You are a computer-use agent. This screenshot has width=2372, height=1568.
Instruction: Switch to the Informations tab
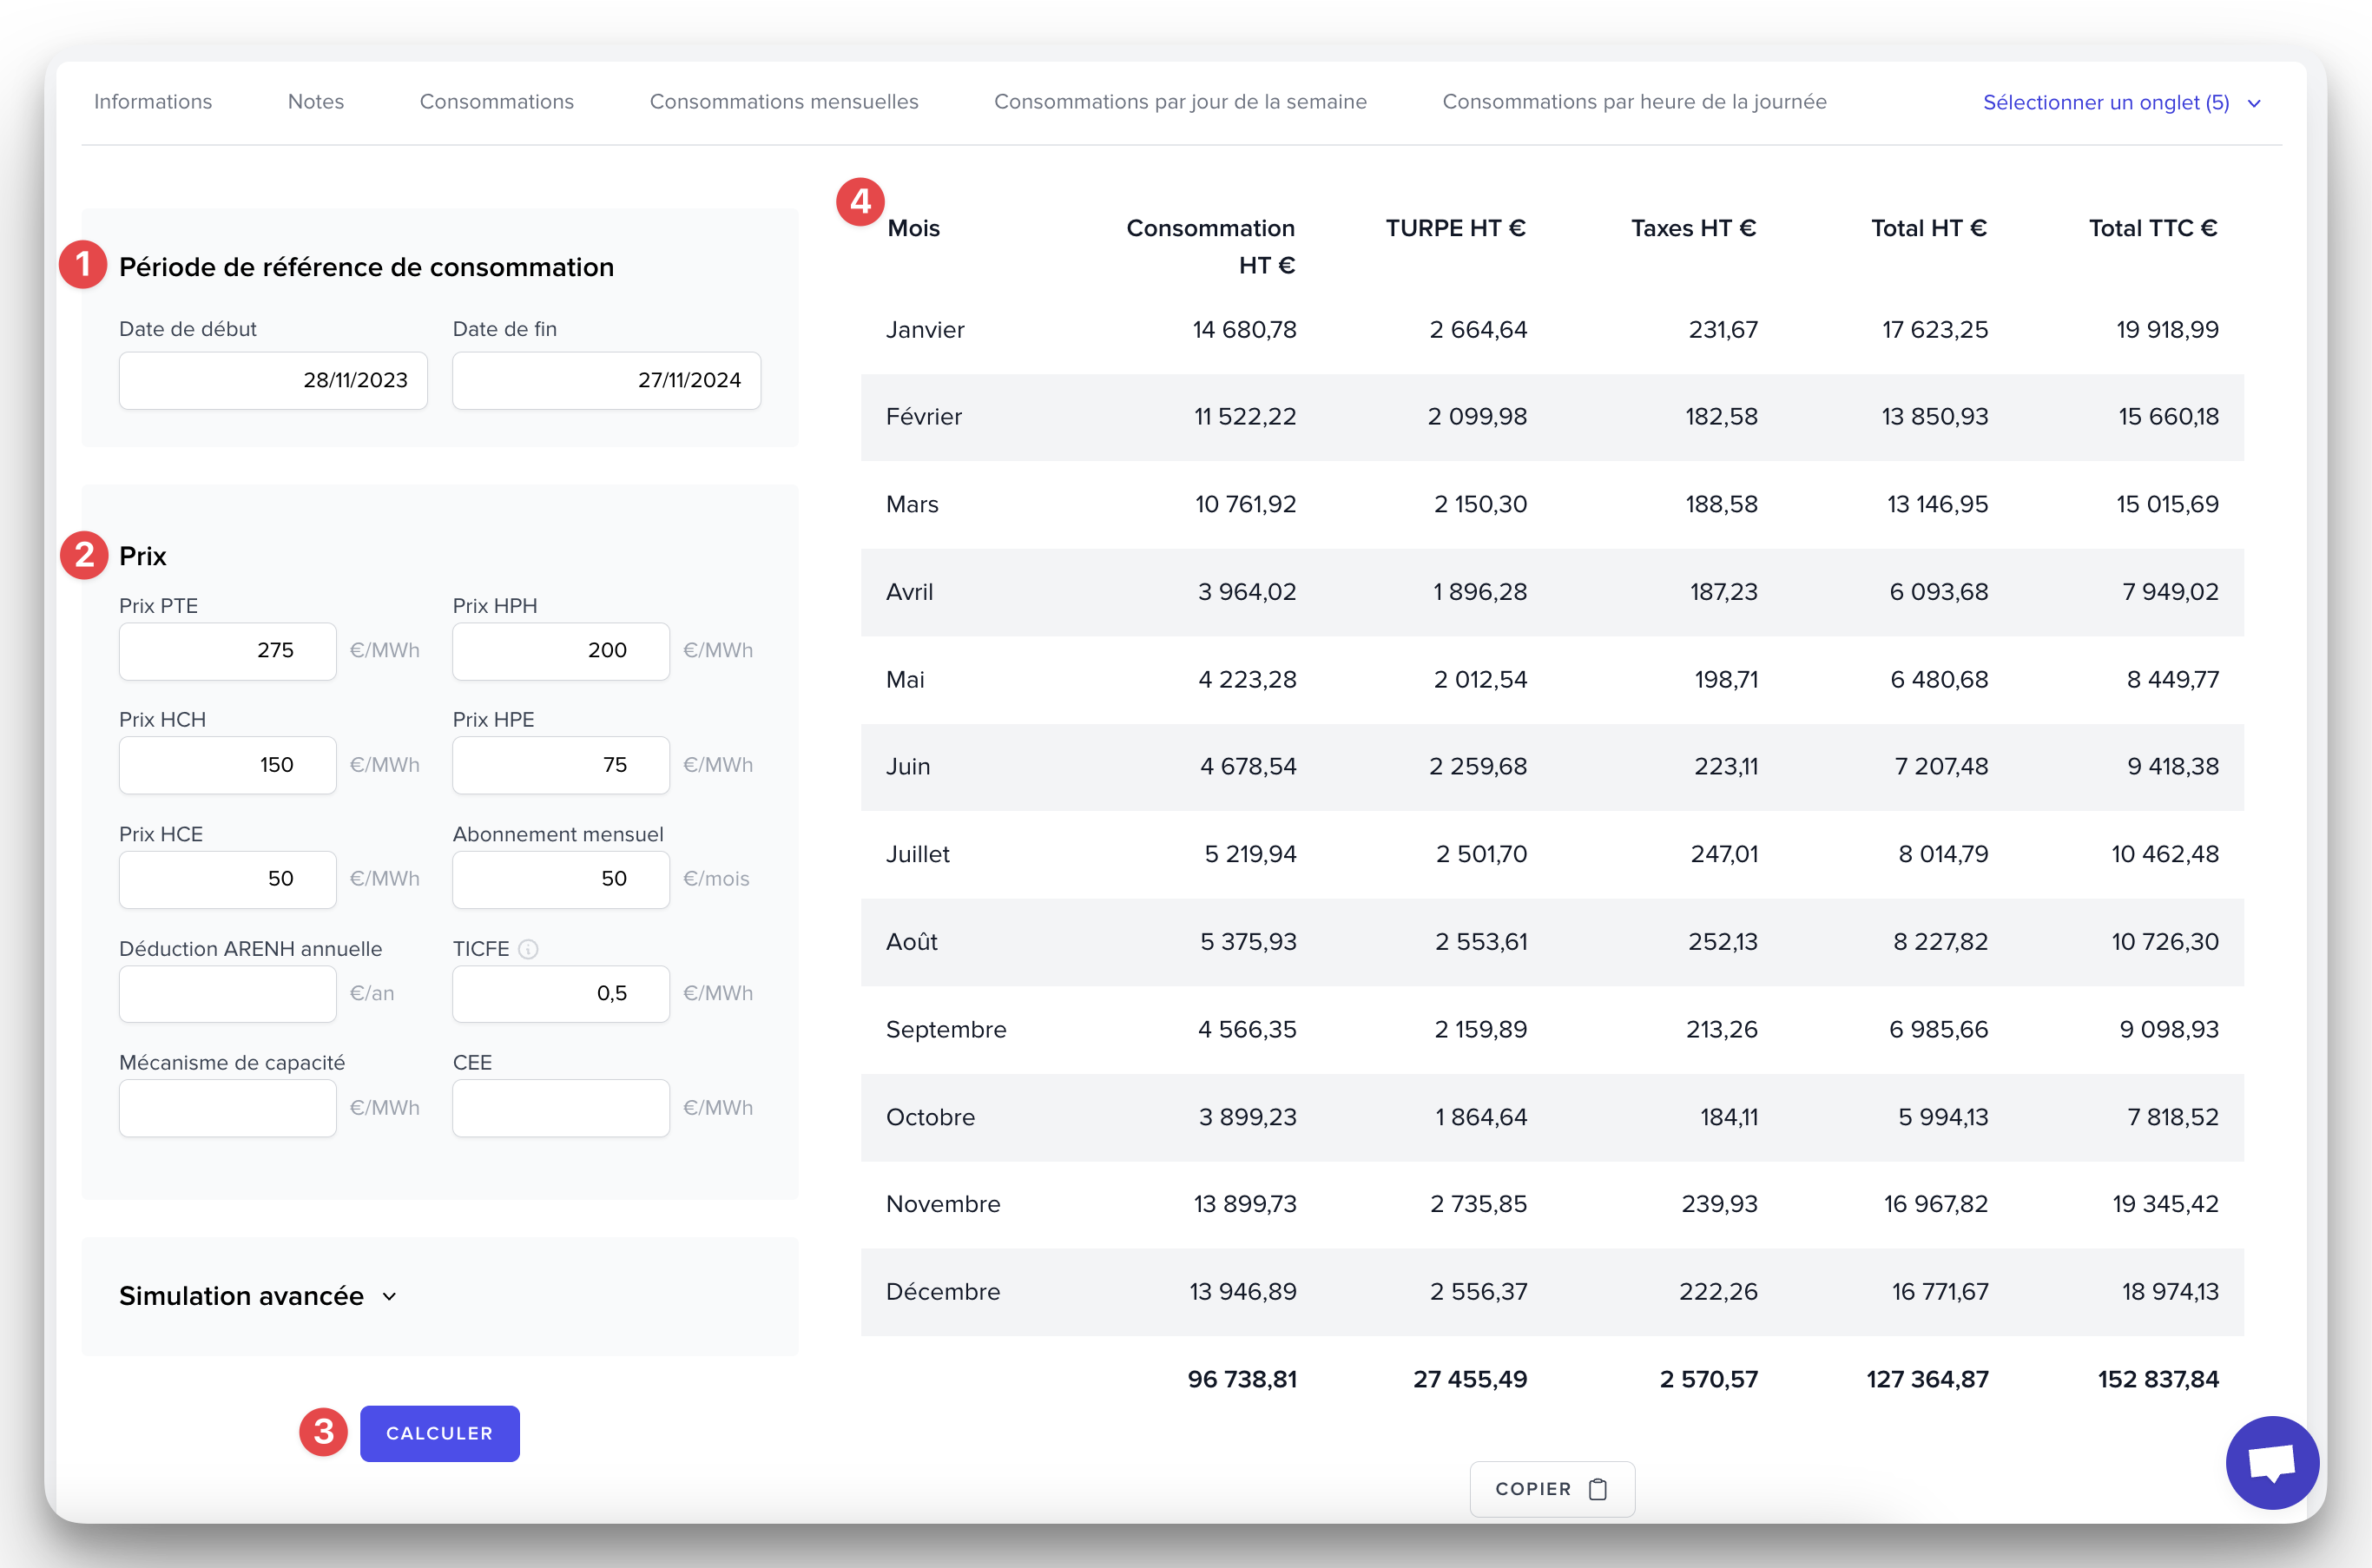(153, 101)
